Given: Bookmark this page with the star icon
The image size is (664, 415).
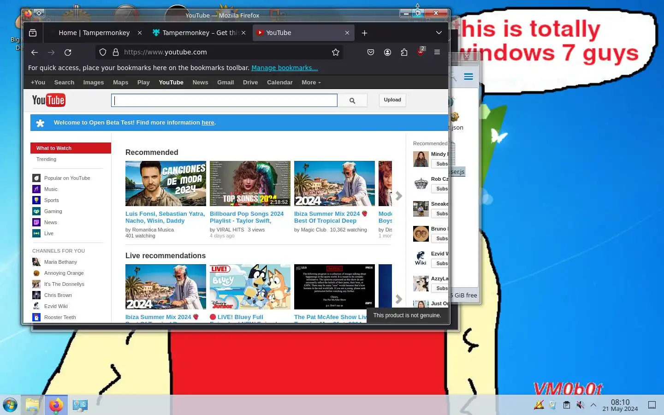Looking at the screenshot, I should (x=336, y=52).
